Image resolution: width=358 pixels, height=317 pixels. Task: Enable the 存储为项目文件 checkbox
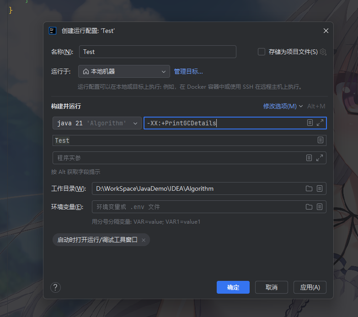point(262,52)
